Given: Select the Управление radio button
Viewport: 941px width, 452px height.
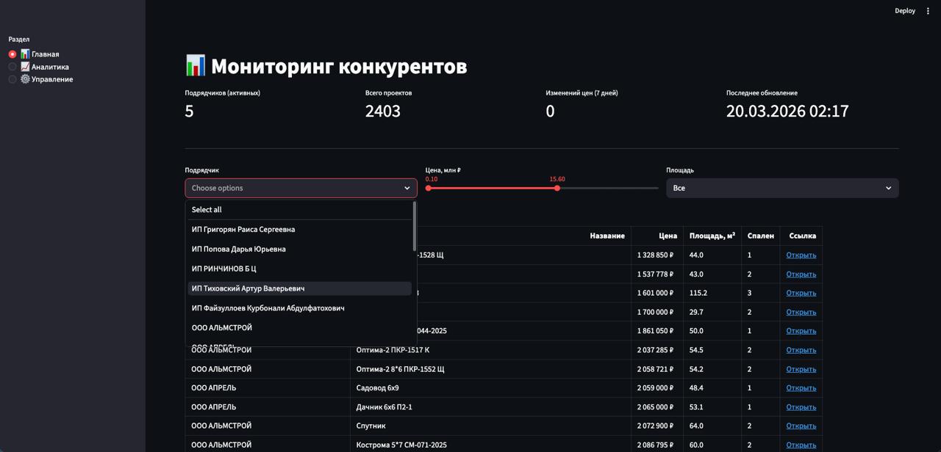Looking at the screenshot, I should click(x=11, y=79).
